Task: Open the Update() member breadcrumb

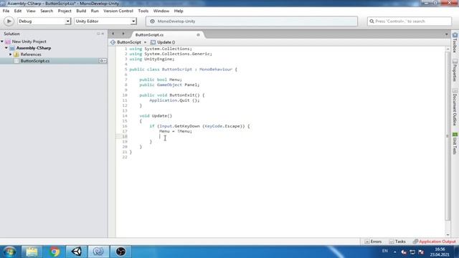Action: click(x=163, y=42)
